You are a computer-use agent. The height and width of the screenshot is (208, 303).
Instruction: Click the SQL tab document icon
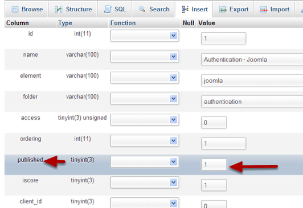[108, 9]
